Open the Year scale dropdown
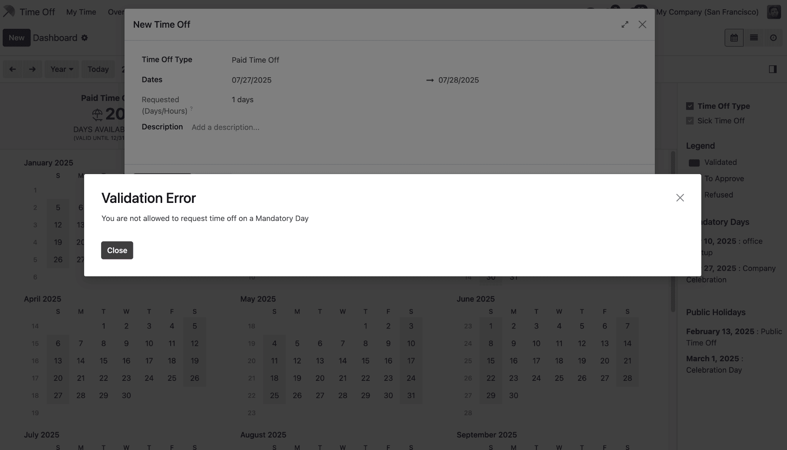Screen dimensions: 787x450 (62, 69)
